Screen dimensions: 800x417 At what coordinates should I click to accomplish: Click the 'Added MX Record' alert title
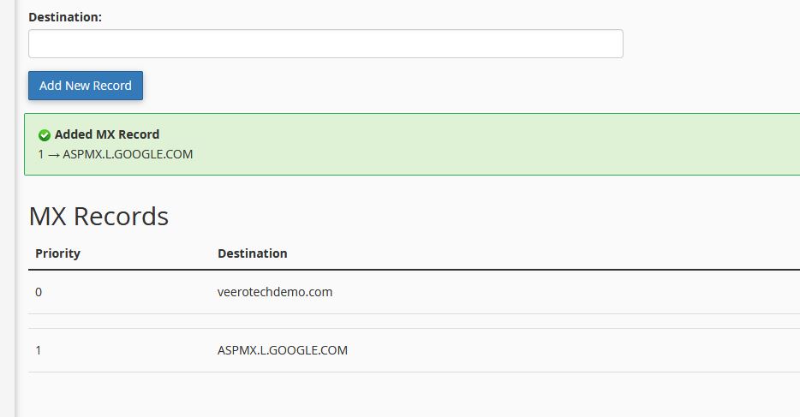(107, 134)
